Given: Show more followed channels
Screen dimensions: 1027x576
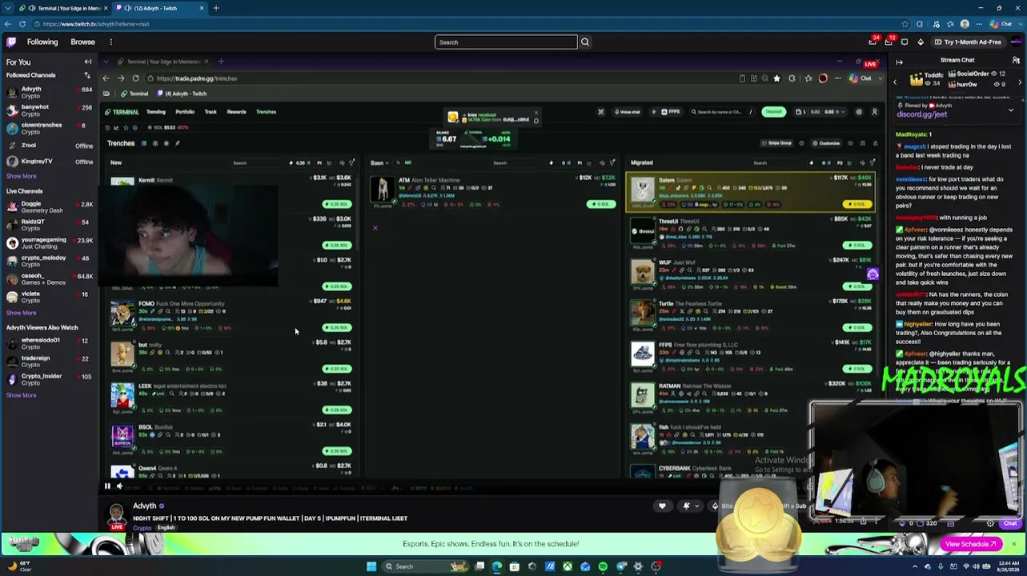Looking at the screenshot, I should tap(22, 176).
